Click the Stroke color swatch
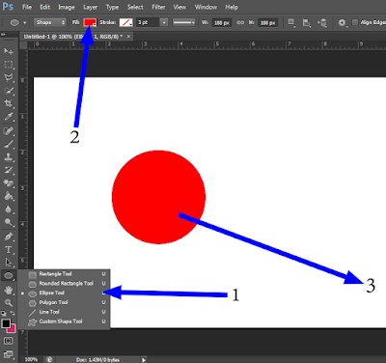Screen dimensions: 386x363 125,22
